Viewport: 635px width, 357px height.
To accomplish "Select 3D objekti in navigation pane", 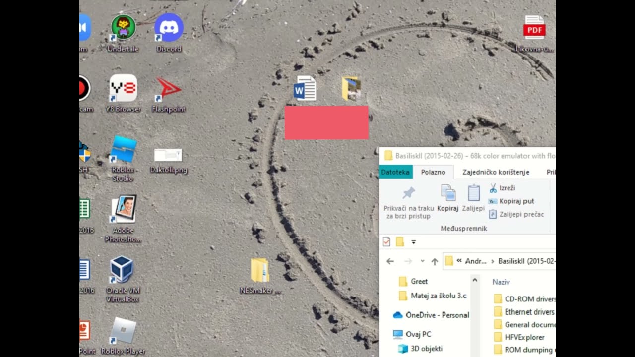I will (420, 349).
